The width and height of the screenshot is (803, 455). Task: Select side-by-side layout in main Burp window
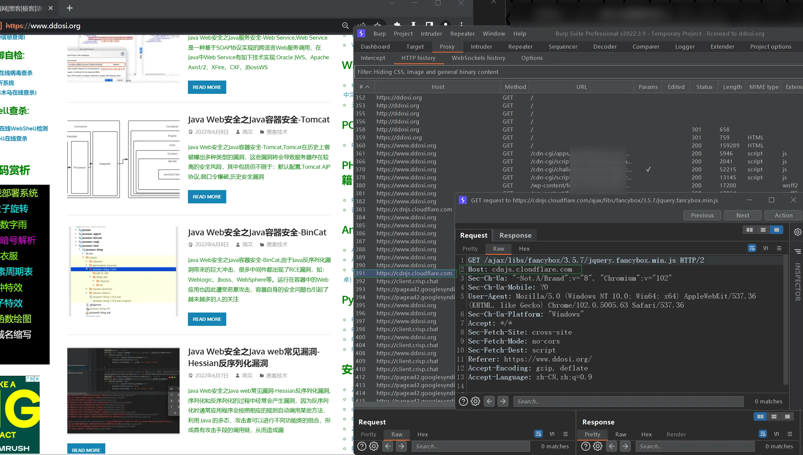pos(760,417)
